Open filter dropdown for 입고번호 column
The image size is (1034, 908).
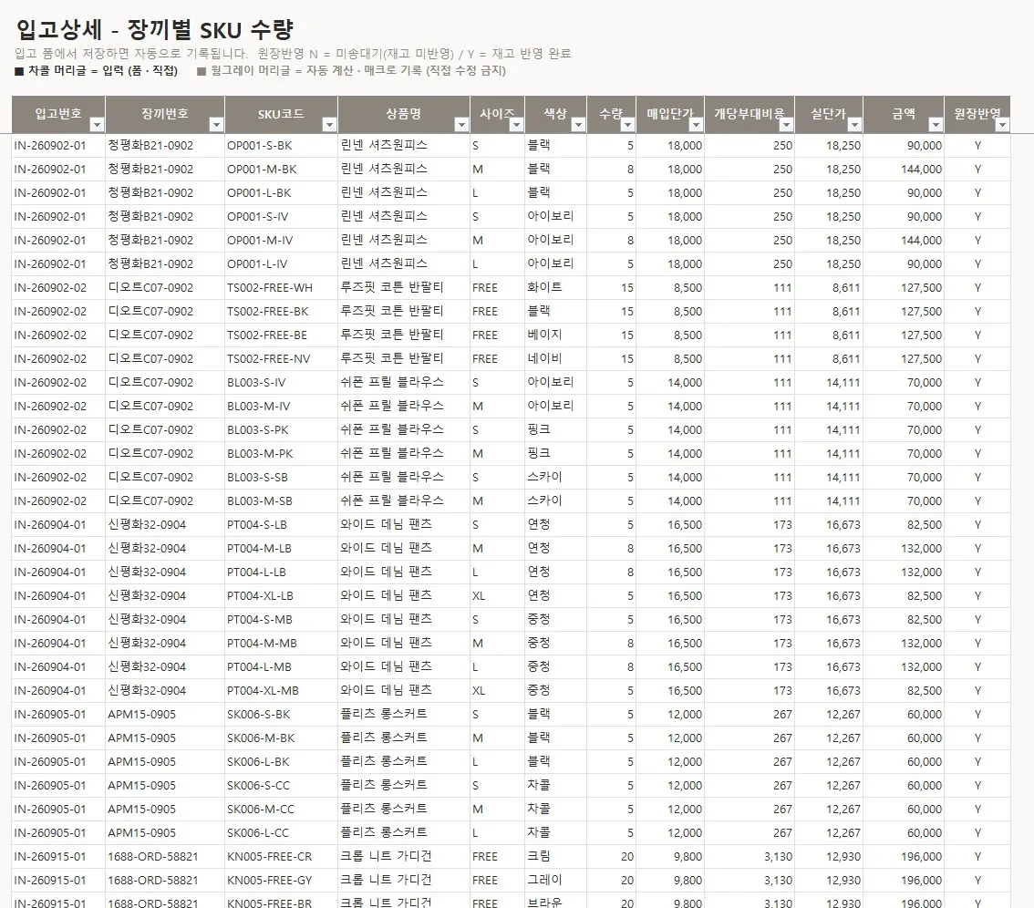pos(97,125)
